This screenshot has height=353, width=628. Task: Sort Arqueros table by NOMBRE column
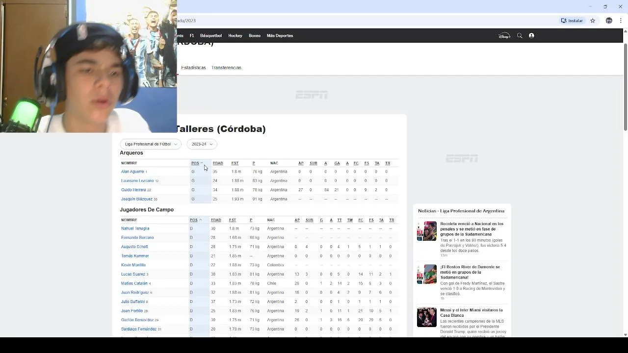pos(129,163)
